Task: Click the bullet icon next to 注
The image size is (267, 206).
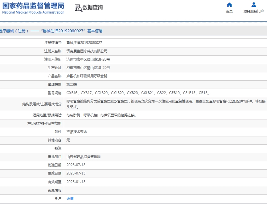Action: point(56,198)
